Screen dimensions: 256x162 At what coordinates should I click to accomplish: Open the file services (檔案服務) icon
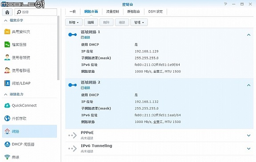pos(7,44)
